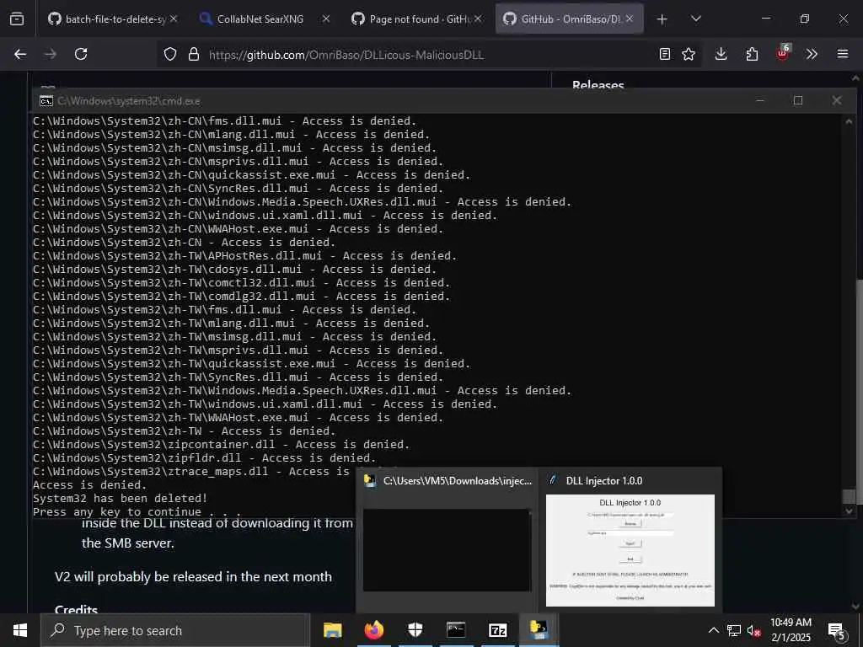The height and width of the screenshot is (647, 863).
Task: Open a new browser tab
Action: (662, 19)
